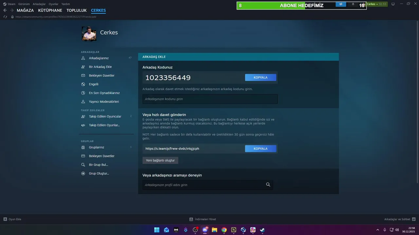Open Steam notifications bell

pyautogui.click(x=353, y=4)
